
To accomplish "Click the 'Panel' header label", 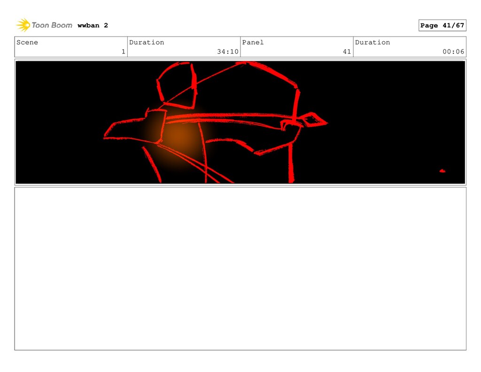I will point(253,42).
